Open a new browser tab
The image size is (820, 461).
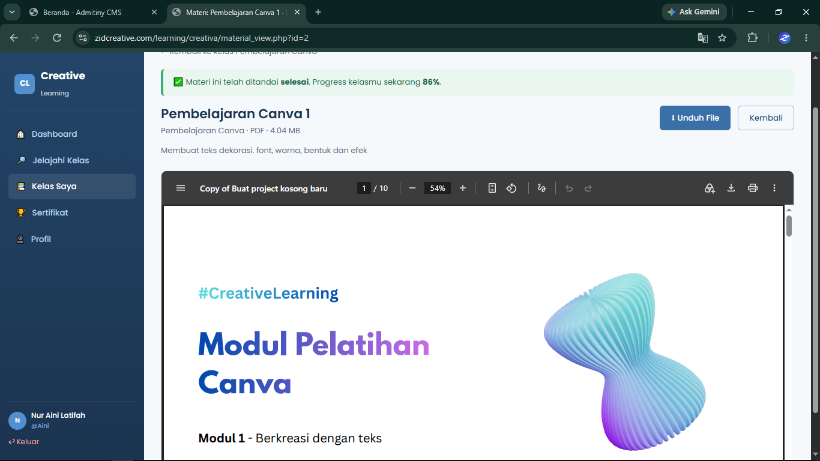click(318, 12)
